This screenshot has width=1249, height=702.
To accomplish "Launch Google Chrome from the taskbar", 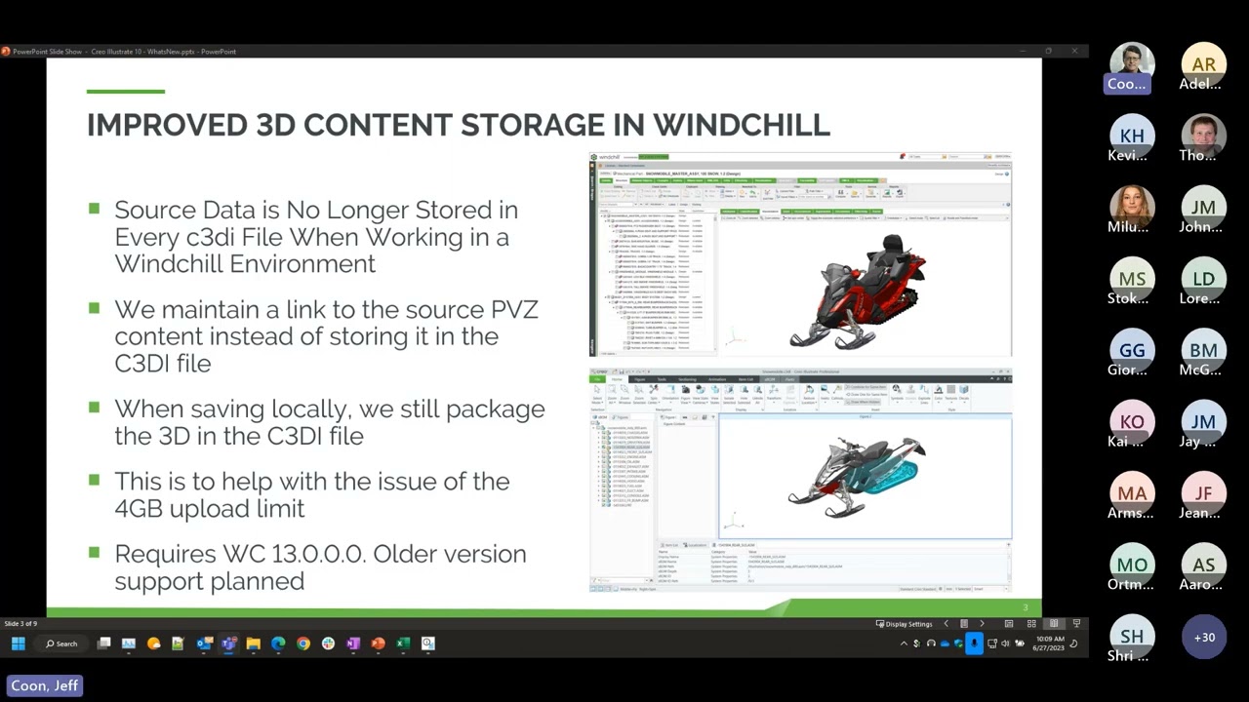I will coord(303,643).
